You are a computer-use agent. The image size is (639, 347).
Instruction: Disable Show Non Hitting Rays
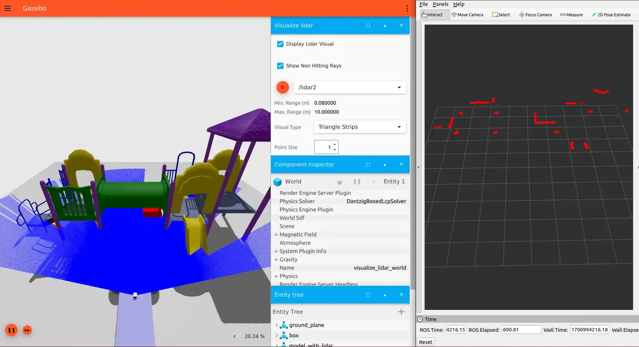click(280, 66)
